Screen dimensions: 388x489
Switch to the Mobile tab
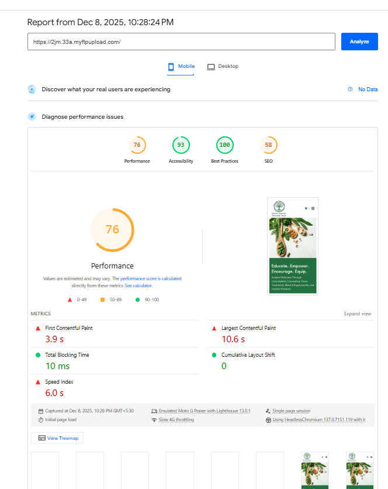(181, 67)
